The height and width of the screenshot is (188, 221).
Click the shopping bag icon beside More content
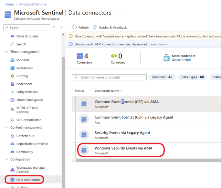pyautogui.click(x=167, y=58)
